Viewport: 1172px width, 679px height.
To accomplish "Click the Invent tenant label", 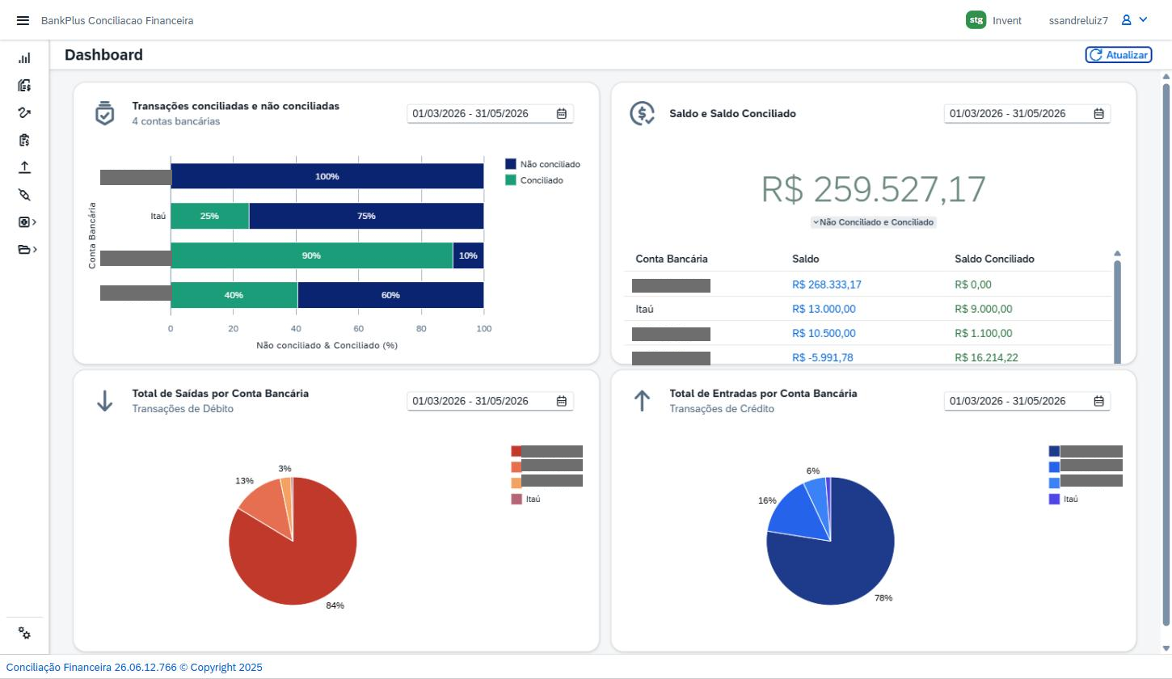I will point(1007,20).
